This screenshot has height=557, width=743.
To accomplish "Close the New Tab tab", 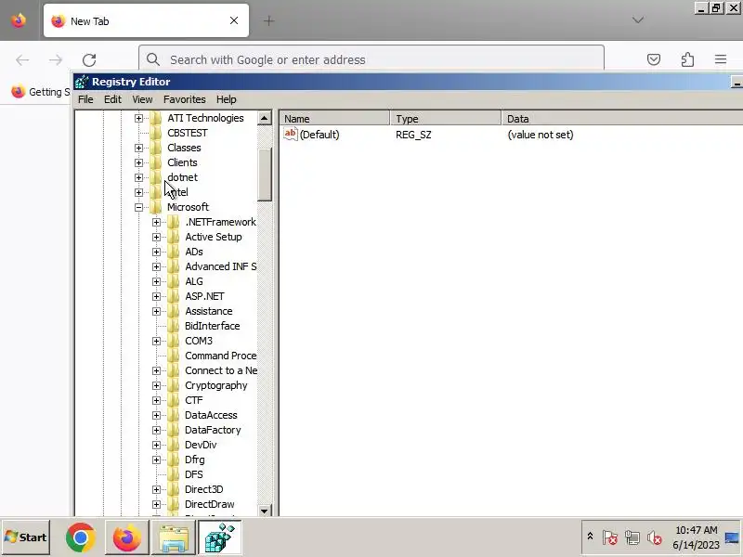I will point(234,20).
